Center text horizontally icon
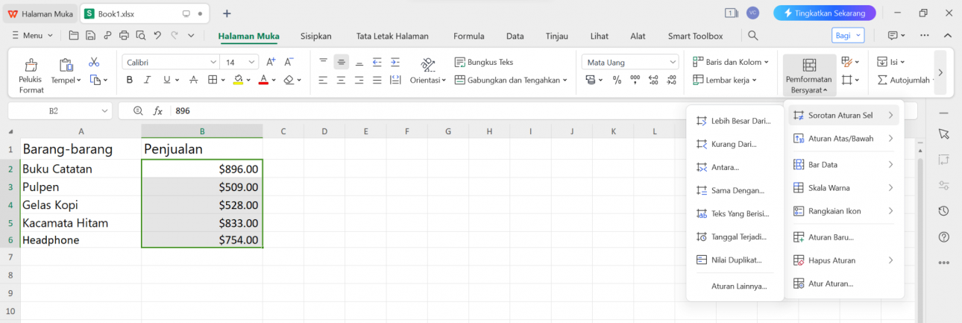 tap(341, 80)
